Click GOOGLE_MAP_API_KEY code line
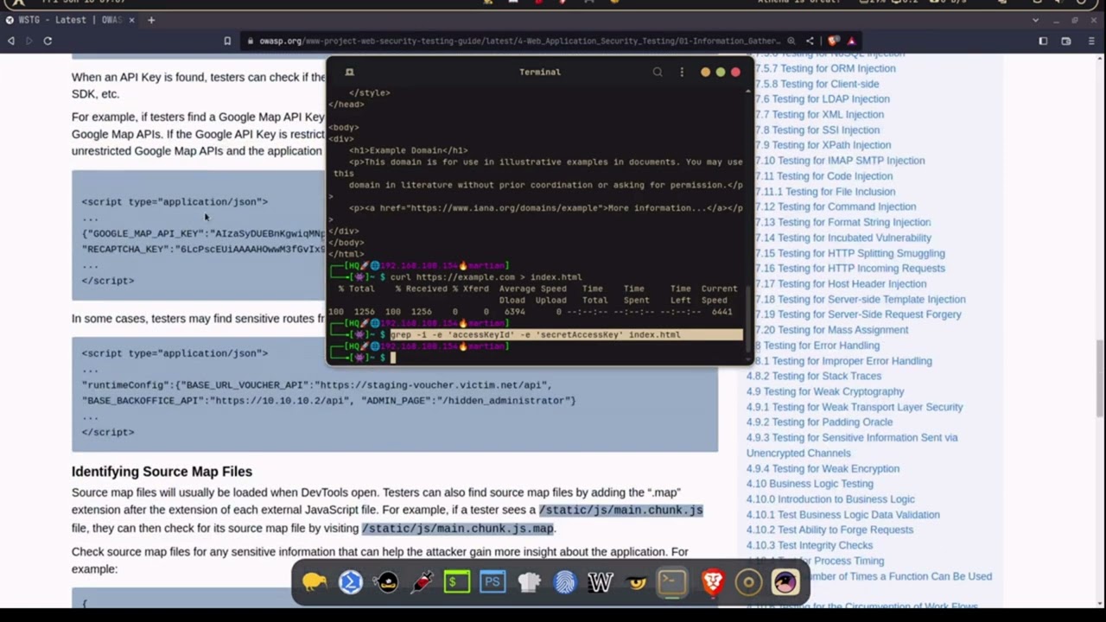This screenshot has width=1106, height=622. pyautogui.click(x=203, y=233)
